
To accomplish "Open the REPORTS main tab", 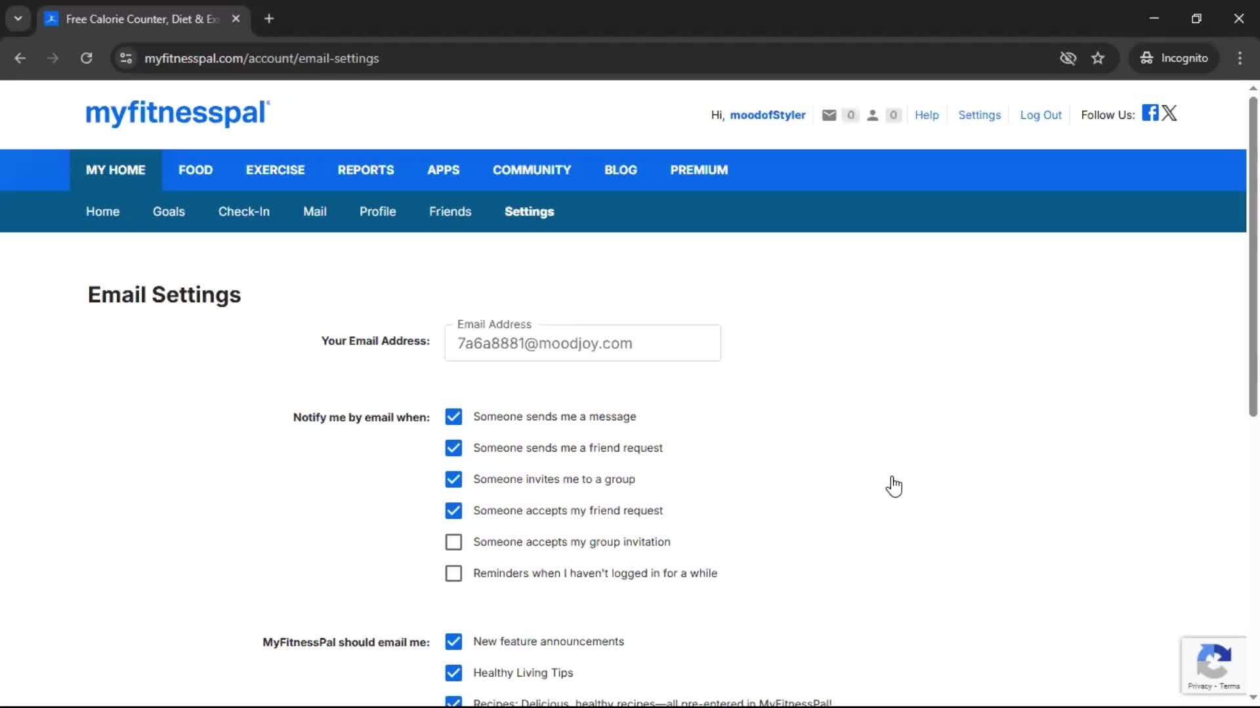I will point(366,170).
